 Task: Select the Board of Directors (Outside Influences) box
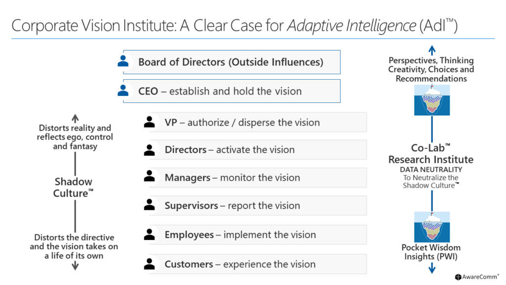coord(232,62)
